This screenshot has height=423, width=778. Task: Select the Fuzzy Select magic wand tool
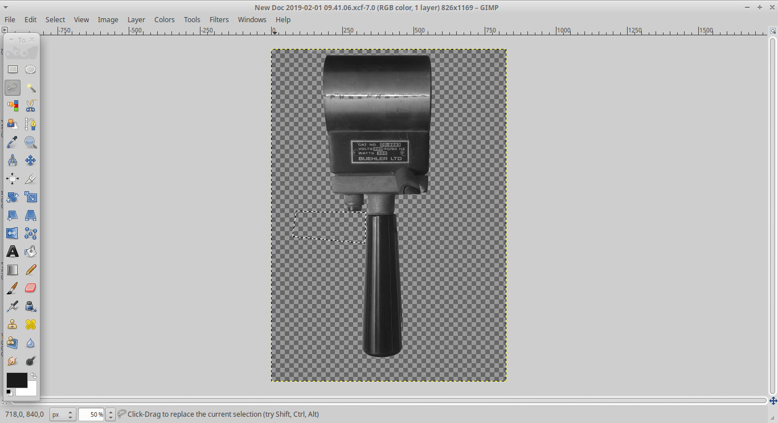(31, 88)
